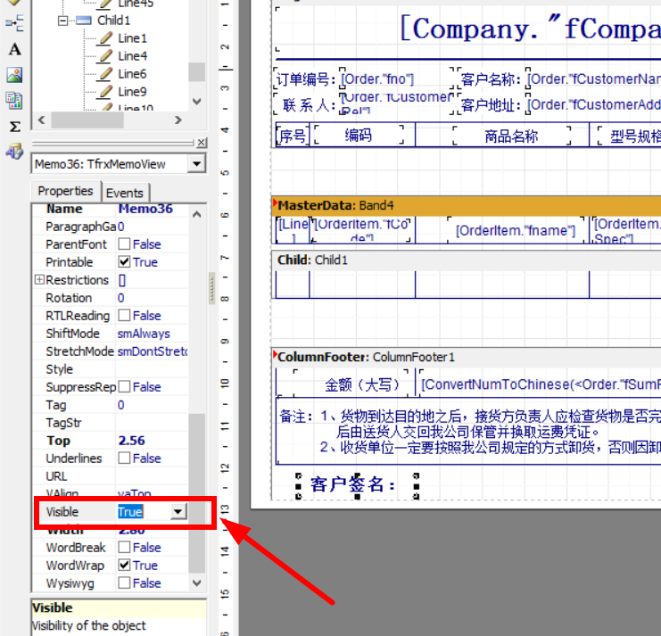This screenshot has height=636, width=661.
Task: Close the report tree panel
Action: click(x=202, y=143)
